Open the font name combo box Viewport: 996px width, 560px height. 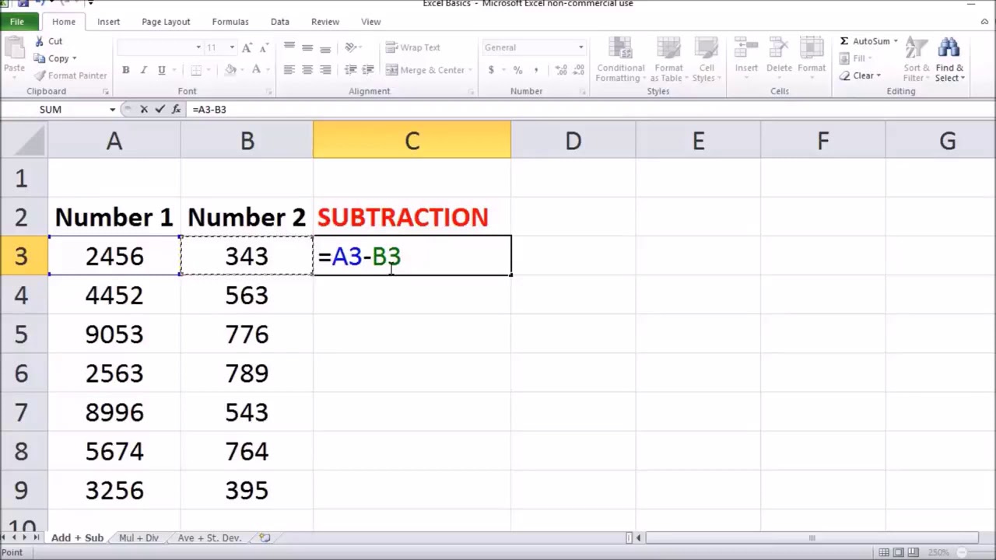(160, 47)
